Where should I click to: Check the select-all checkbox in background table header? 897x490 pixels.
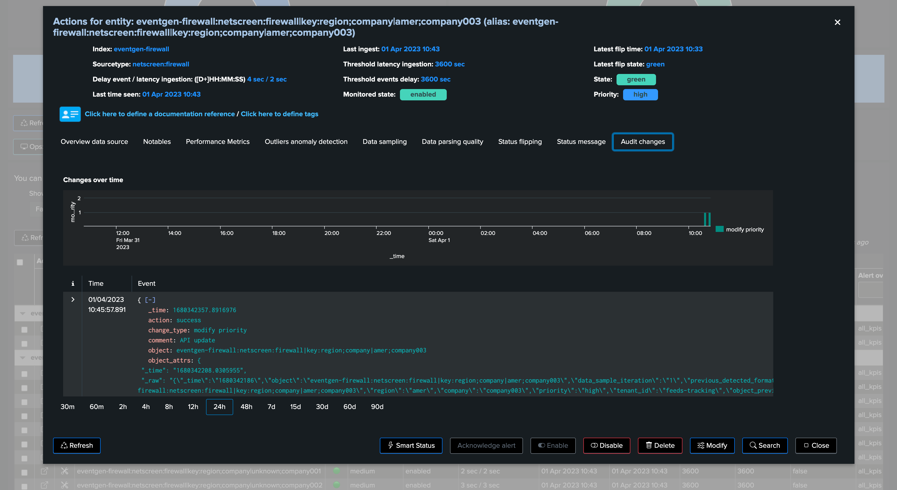(20, 262)
